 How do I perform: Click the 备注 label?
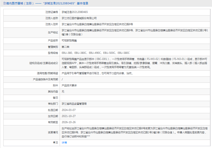(55, 97)
